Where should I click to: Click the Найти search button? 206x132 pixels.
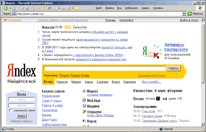coord(173,68)
